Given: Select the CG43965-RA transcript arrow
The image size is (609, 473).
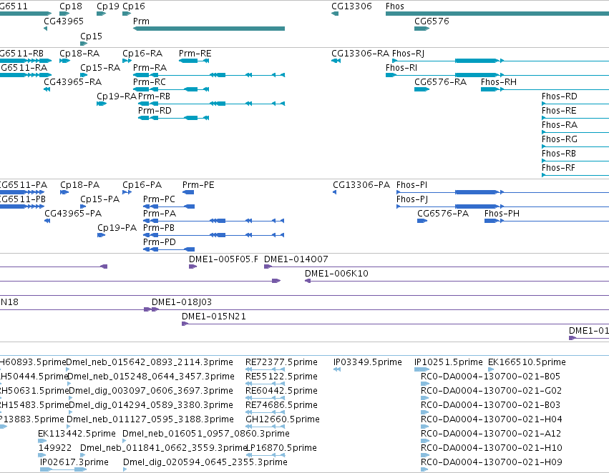Looking at the screenshot, I should (47, 89).
